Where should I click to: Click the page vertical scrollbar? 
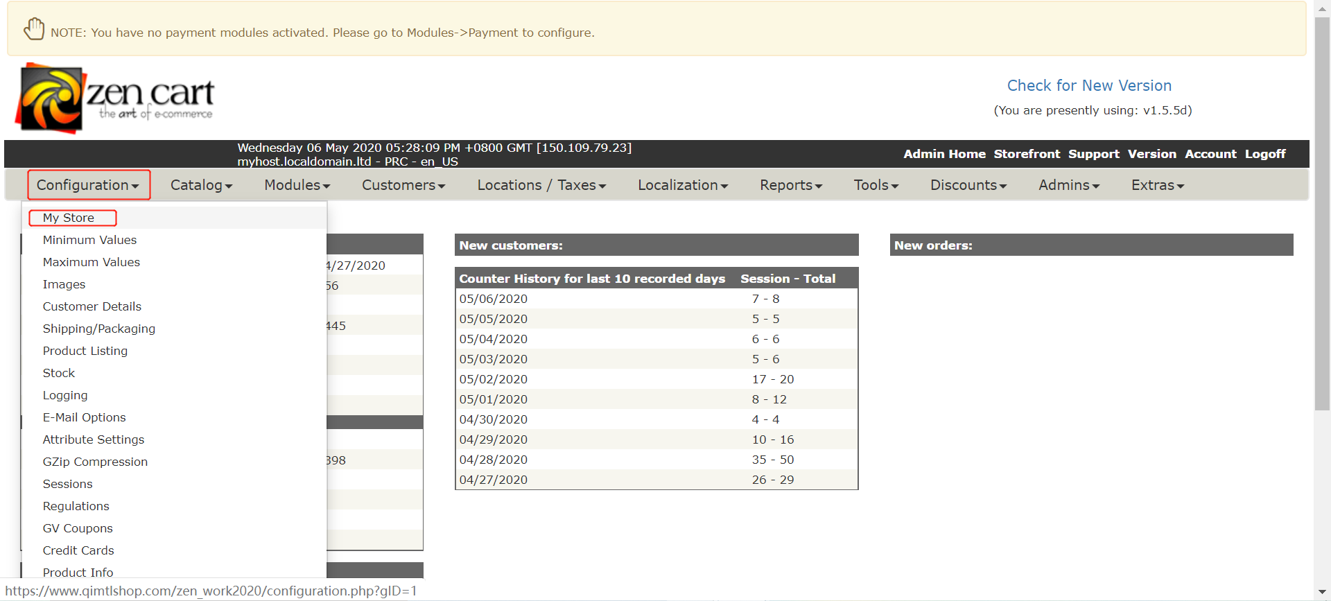tap(1323, 214)
